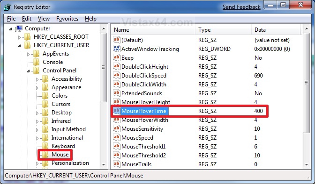Click the values pane scrollbar thumb
The image size is (315, 184).
tap(307, 83)
